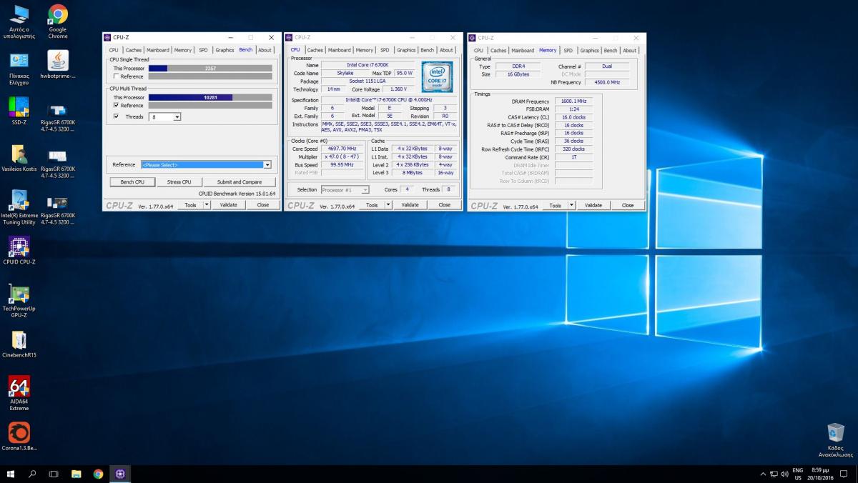
Task: Open Chrome from the taskbar
Action: tap(98, 474)
